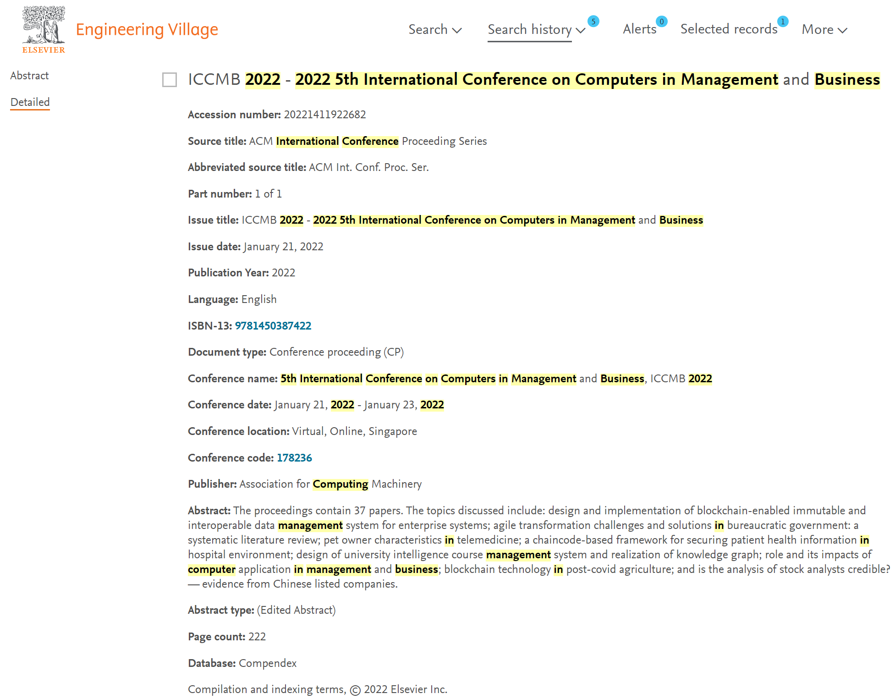The image size is (895, 699).
Task: Switch to the Abstract view tab
Action: (x=29, y=76)
